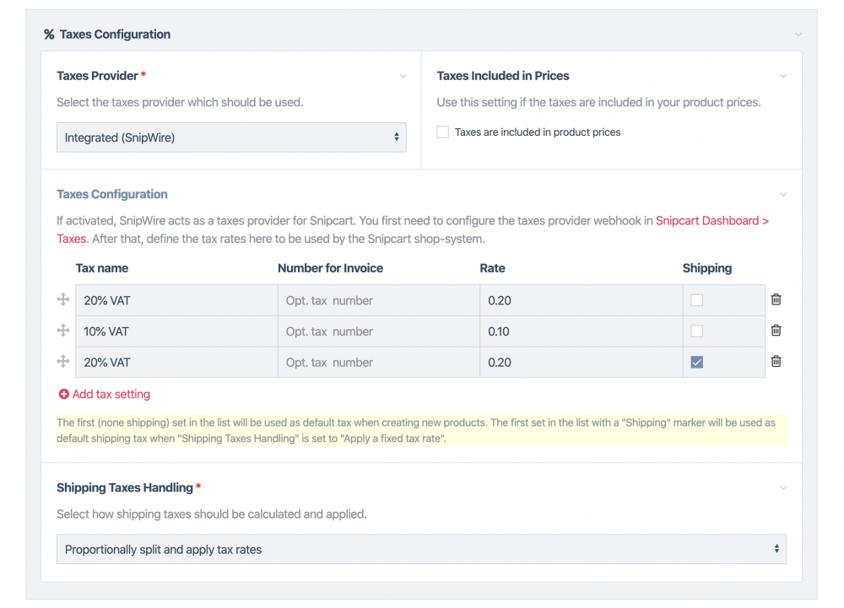Collapse the Shipping Taxes Handling field
The image size is (844, 608).
tap(783, 488)
